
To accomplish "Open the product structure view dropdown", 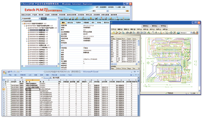I will point(40,18).
